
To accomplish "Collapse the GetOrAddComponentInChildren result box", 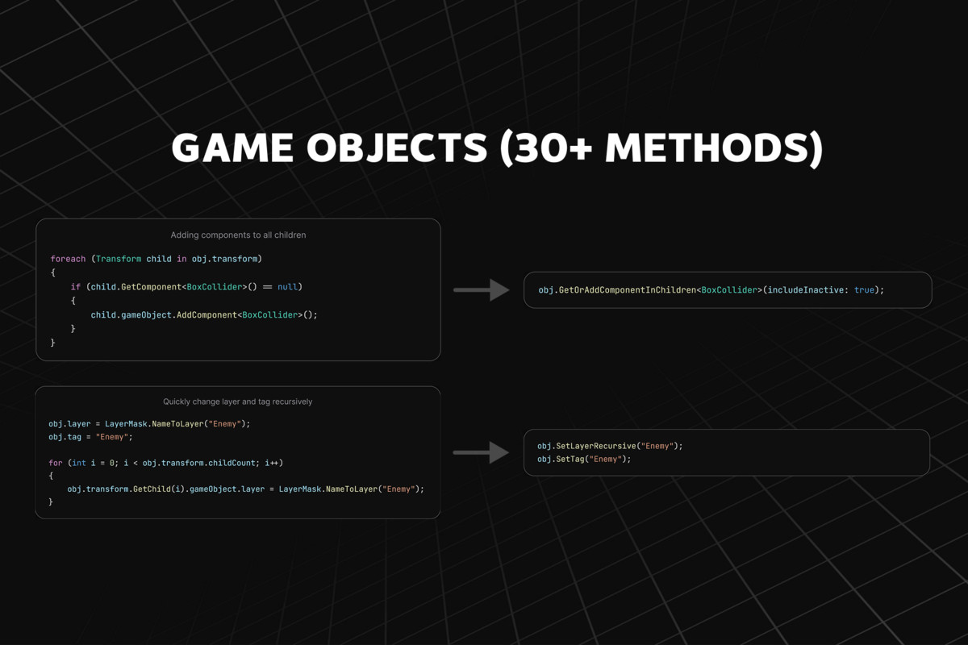I will click(x=728, y=289).
